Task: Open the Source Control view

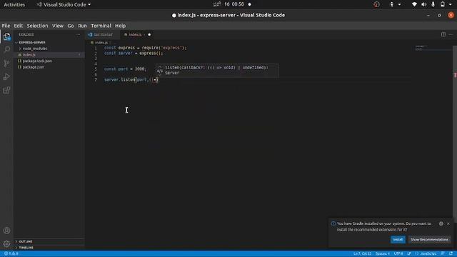Action: pyautogui.click(x=6, y=64)
